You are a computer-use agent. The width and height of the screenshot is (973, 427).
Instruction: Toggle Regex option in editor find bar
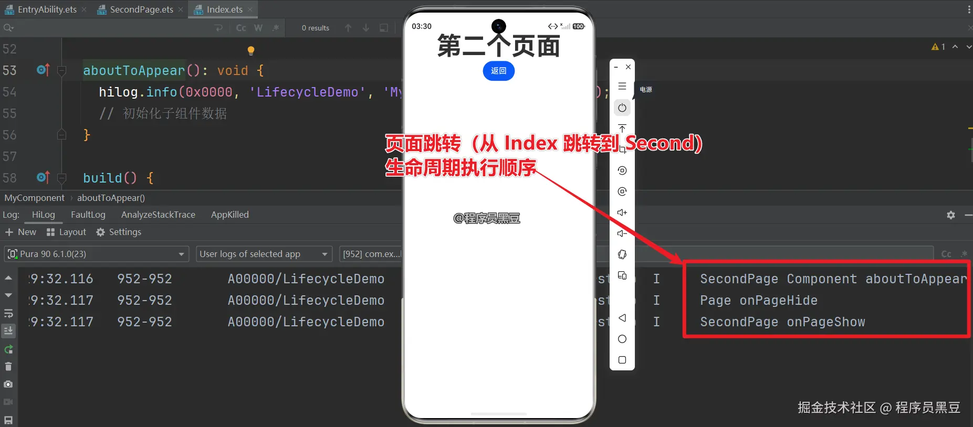pyautogui.click(x=276, y=28)
